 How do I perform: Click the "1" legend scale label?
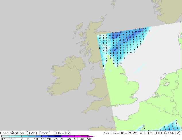[x=15, y=139]
